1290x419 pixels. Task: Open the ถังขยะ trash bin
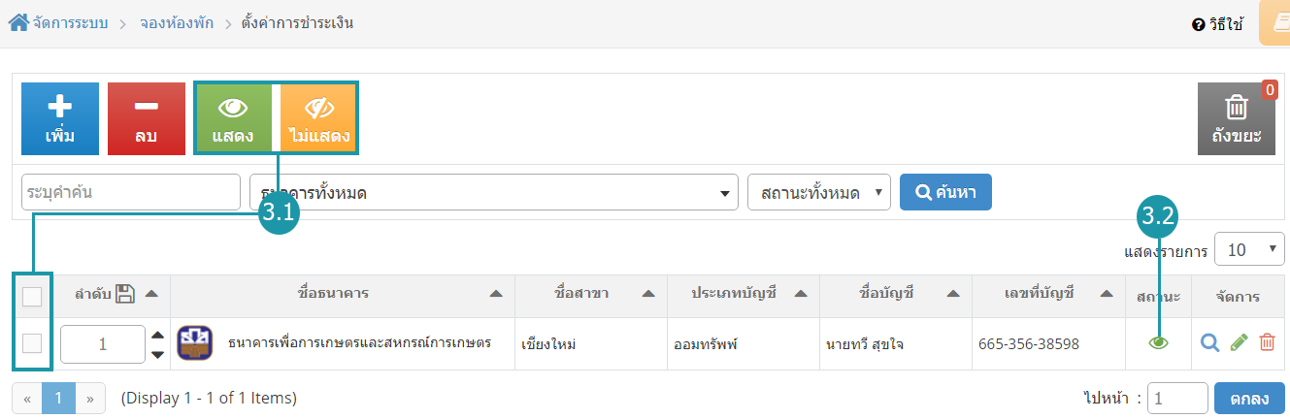[1237, 118]
